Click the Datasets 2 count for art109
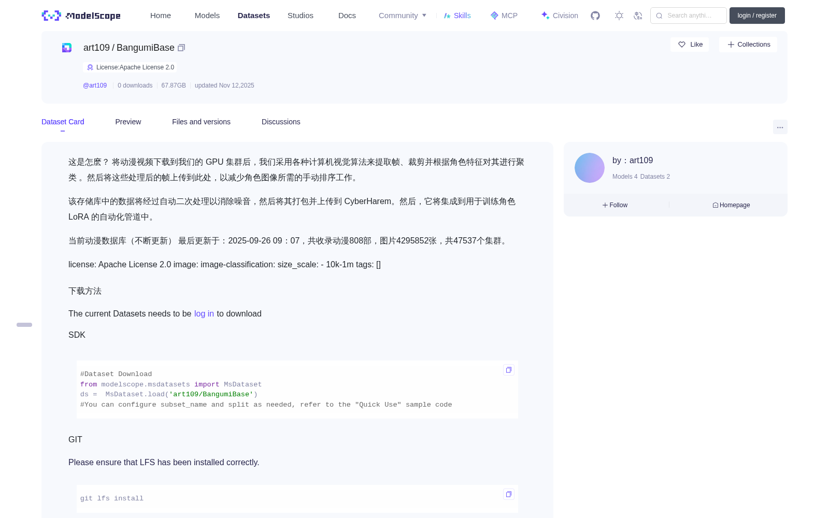This screenshot has width=829, height=518. point(655,177)
